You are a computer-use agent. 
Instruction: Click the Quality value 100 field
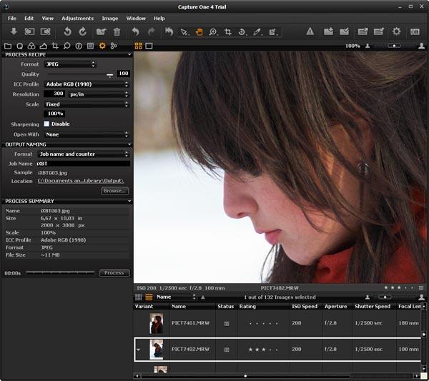(124, 74)
